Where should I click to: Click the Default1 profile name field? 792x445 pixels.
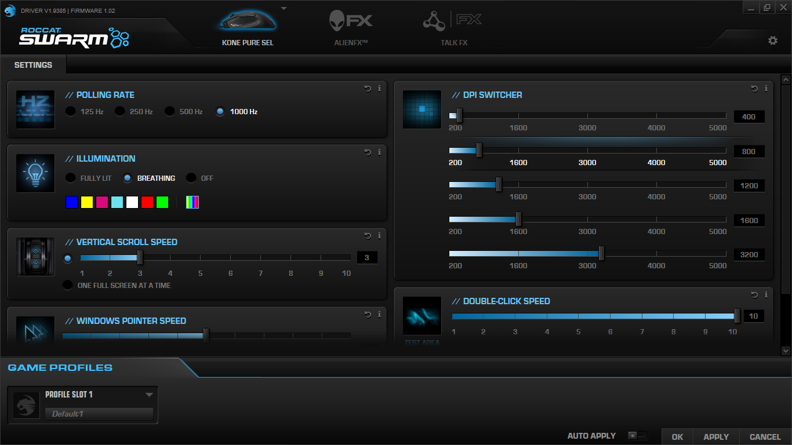click(x=99, y=414)
